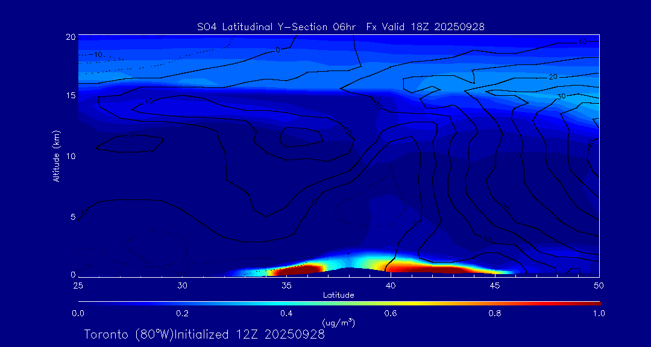Image resolution: width=651 pixels, height=347 pixels.
Task: Click the colorbar value '0.6'
Action: coord(390,313)
